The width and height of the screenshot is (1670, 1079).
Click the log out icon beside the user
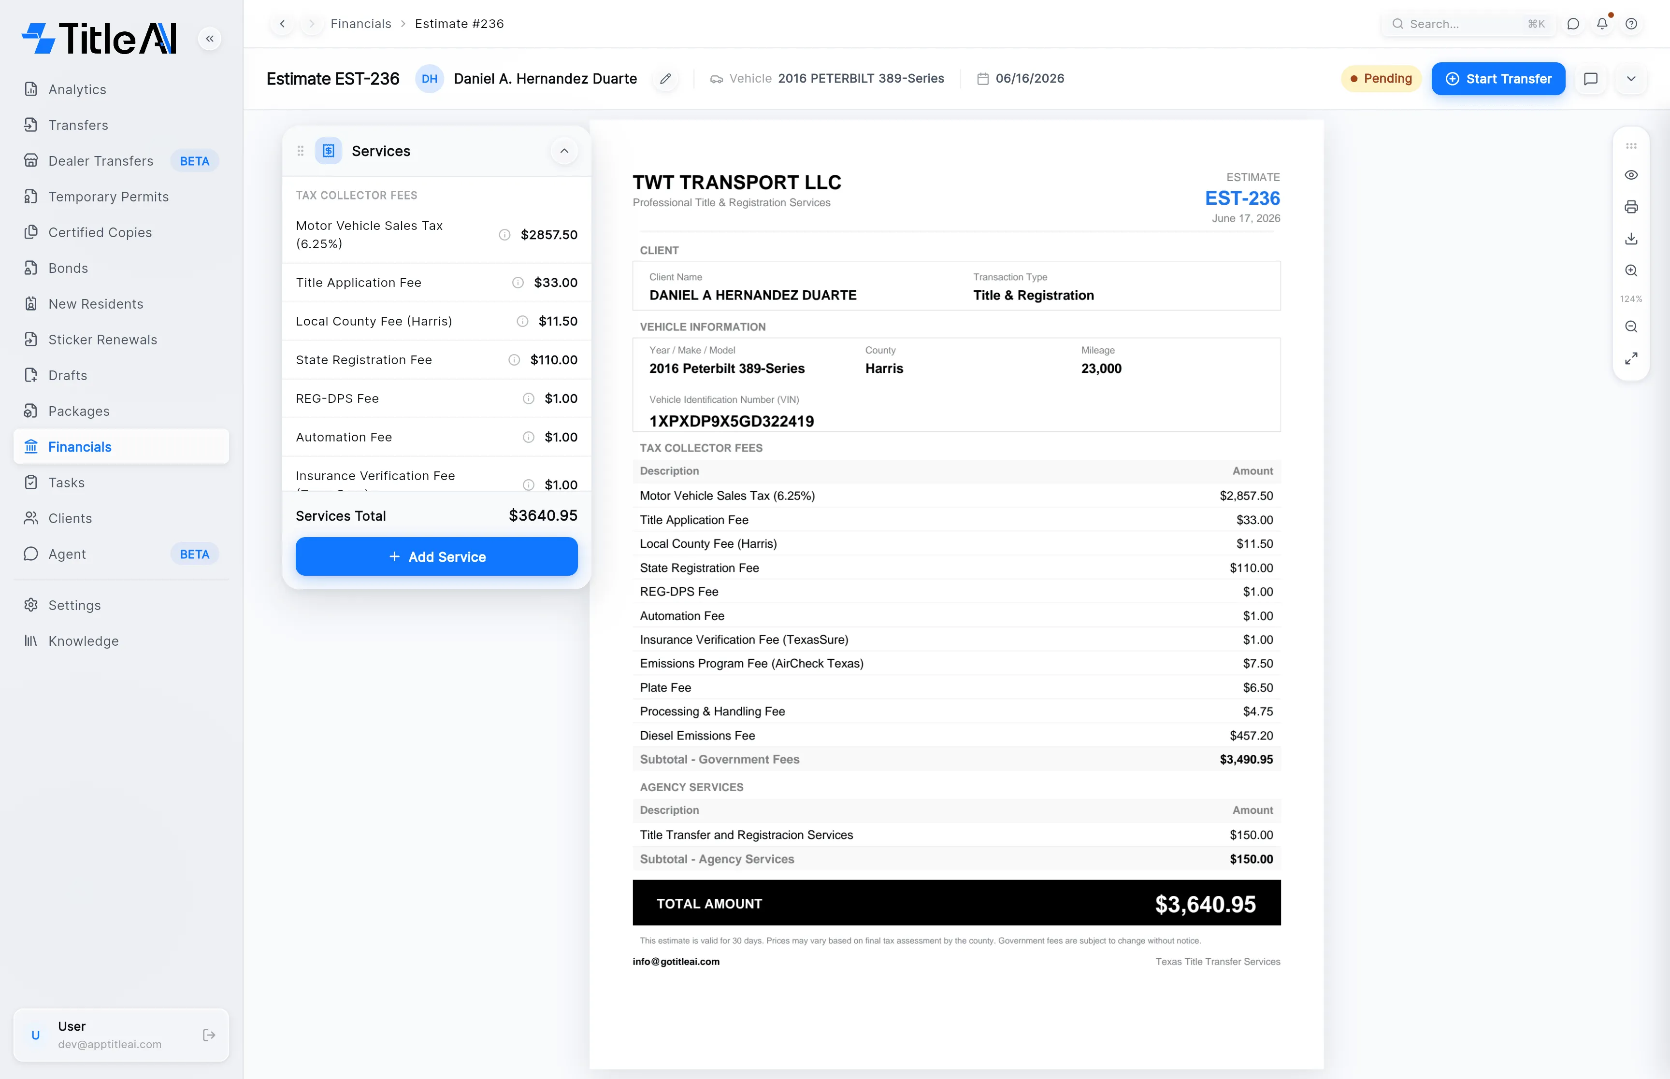tap(209, 1035)
